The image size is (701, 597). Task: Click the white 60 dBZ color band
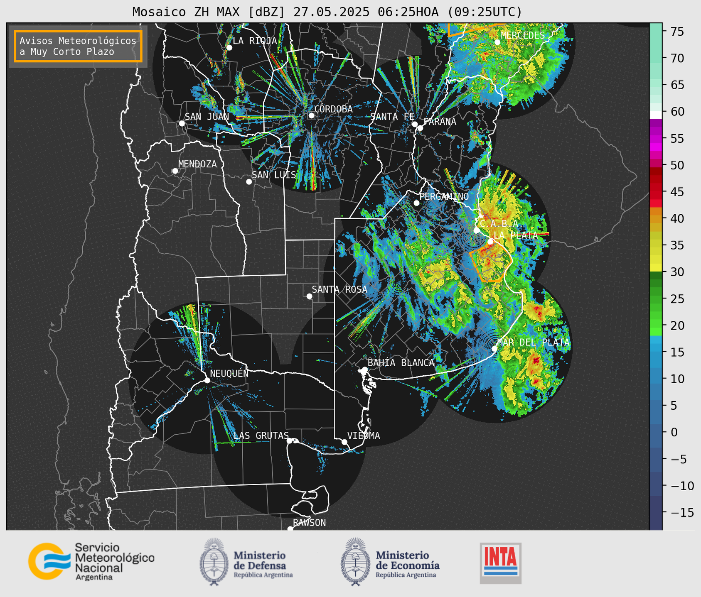pos(656,115)
